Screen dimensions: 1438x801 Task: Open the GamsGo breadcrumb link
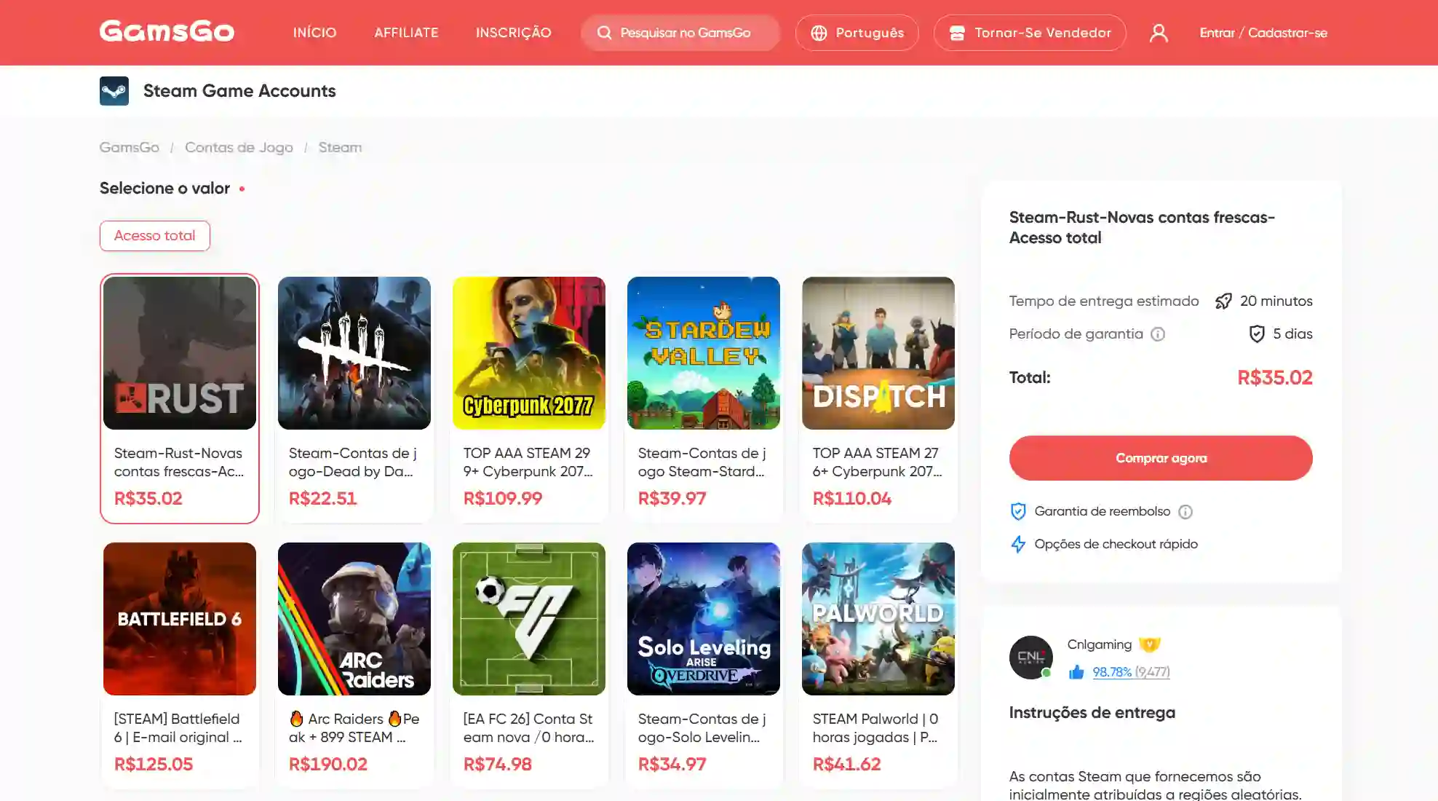coord(129,147)
